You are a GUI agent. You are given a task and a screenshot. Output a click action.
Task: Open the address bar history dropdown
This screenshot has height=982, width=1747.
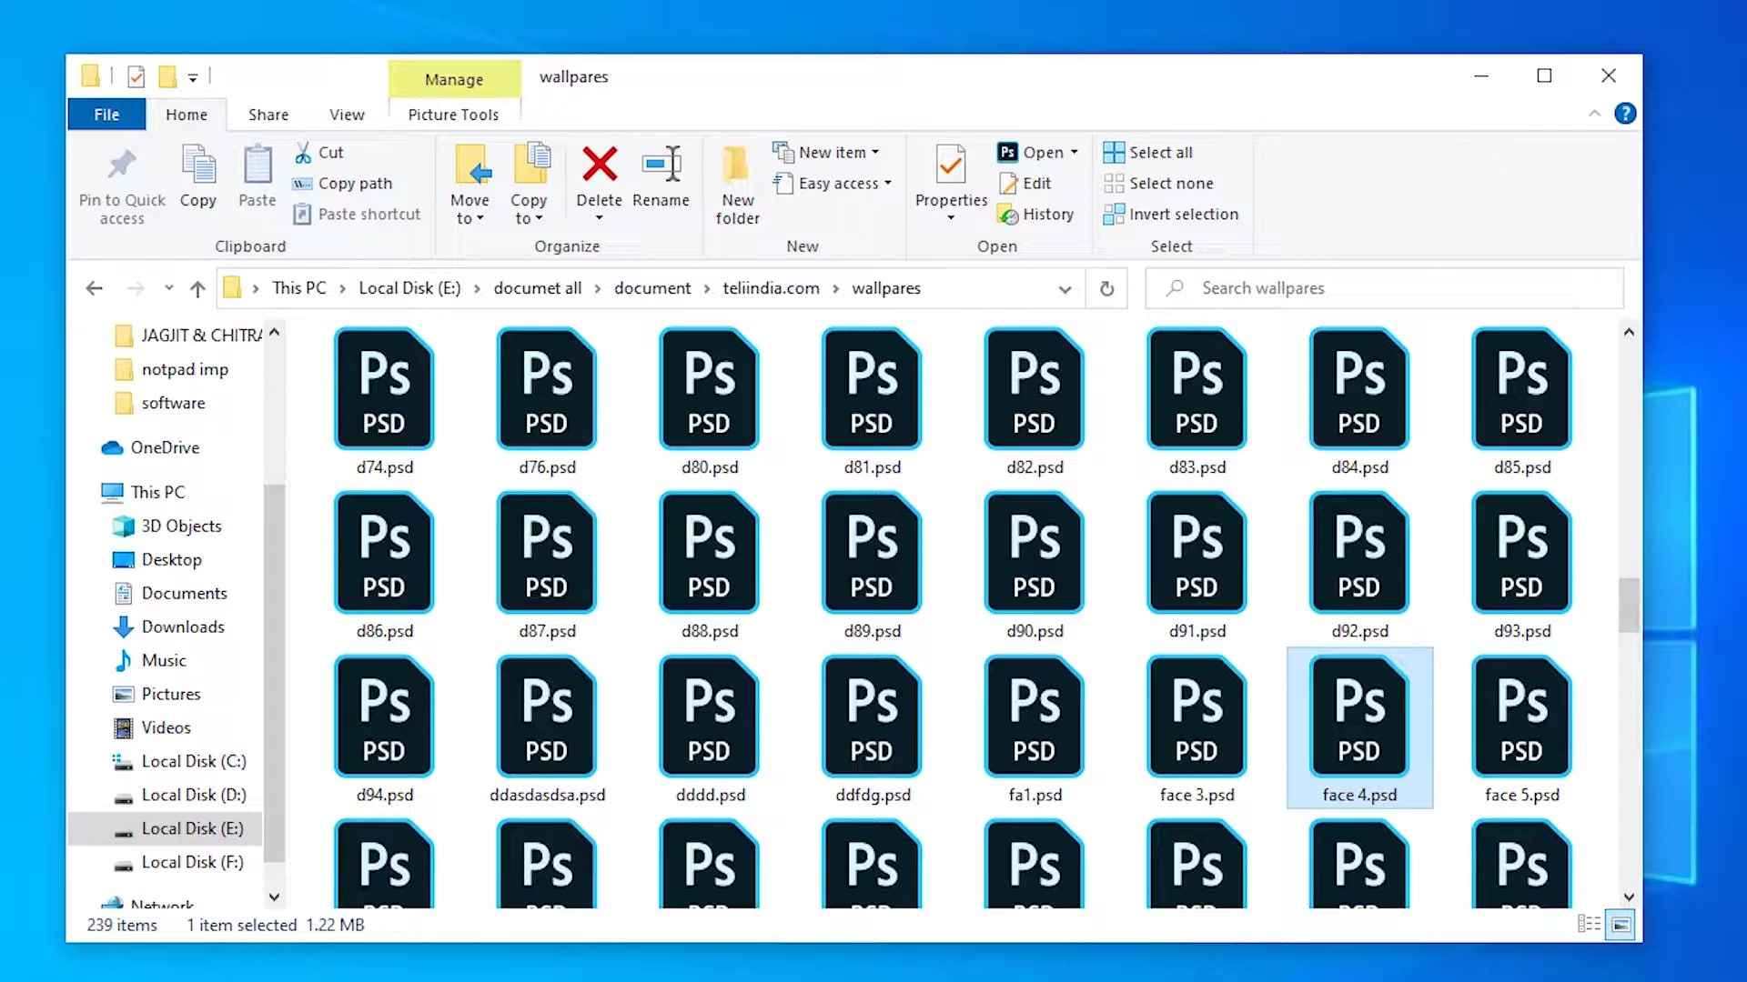point(1065,289)
